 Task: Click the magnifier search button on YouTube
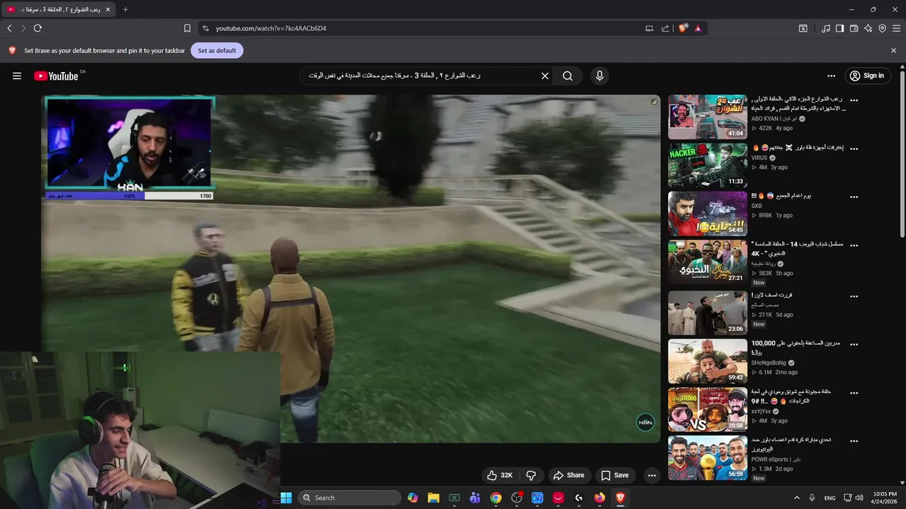tap(568, 76)
